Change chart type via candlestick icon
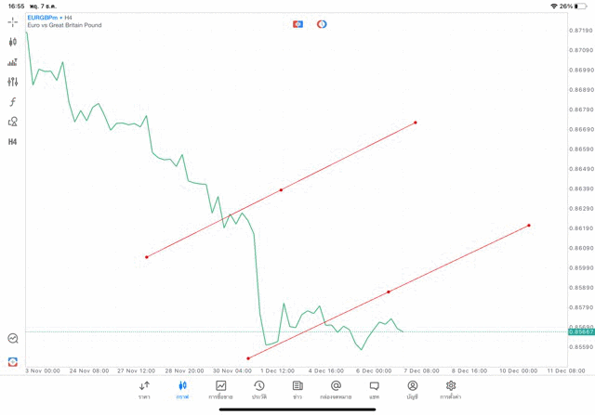The width and height of the screenshot is (595, 415). pyautogui.click(x=13, y=42)
